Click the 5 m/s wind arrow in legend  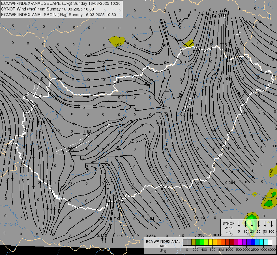(239, 224)
